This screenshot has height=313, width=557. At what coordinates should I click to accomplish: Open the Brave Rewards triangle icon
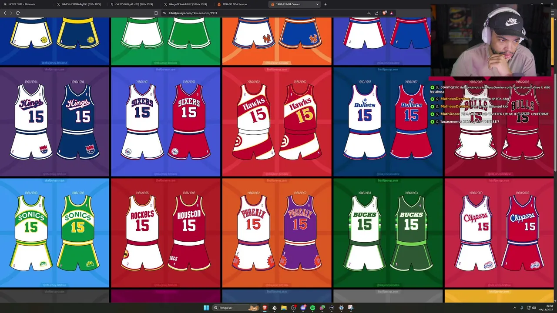391,13
